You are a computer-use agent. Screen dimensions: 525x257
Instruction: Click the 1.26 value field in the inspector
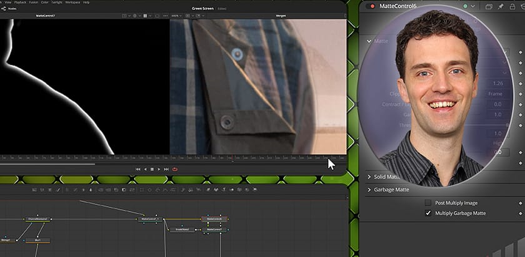[x=497, y=83]
